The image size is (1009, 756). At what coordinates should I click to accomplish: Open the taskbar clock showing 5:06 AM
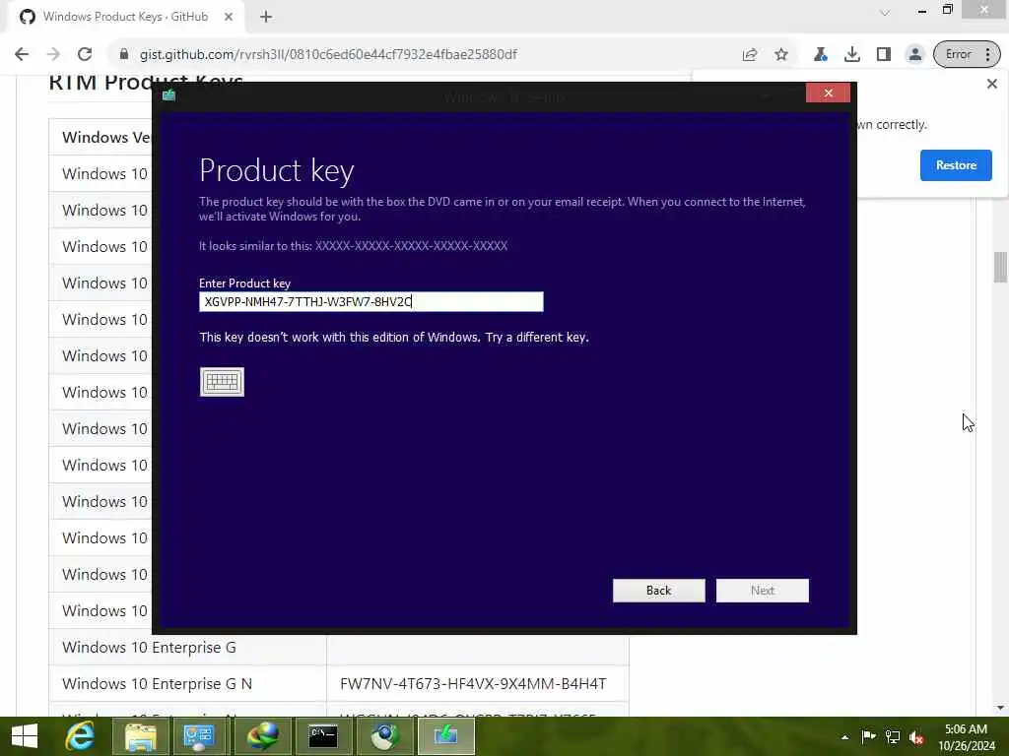(966, 737)
